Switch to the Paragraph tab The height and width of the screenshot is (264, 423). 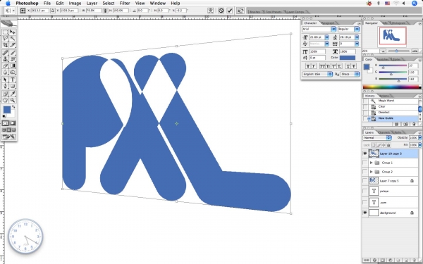tap(328, 23)
